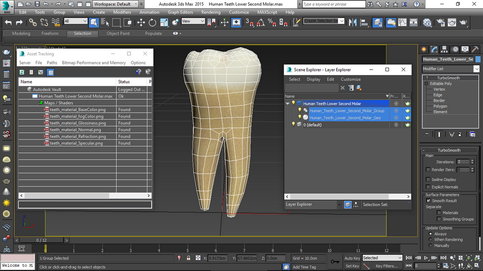
Task: Click the object color swatch beside name field
Action: point(478,59)
